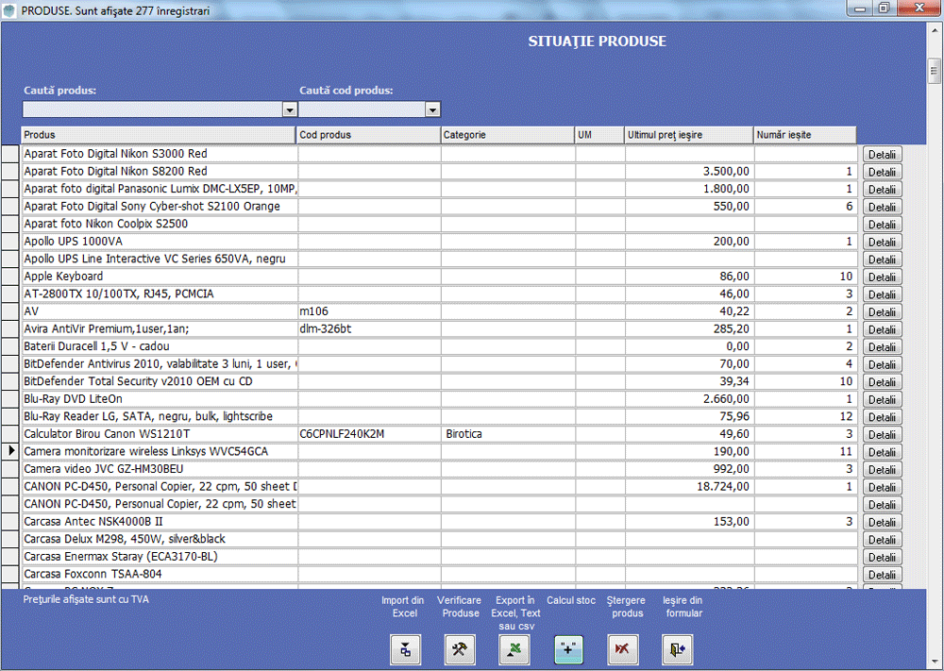Viewport: 944px width, 671px height.
Task: Click product name Carcasa Enermax Staray (ECA3170-BL)
Action: tap(121, 557)
